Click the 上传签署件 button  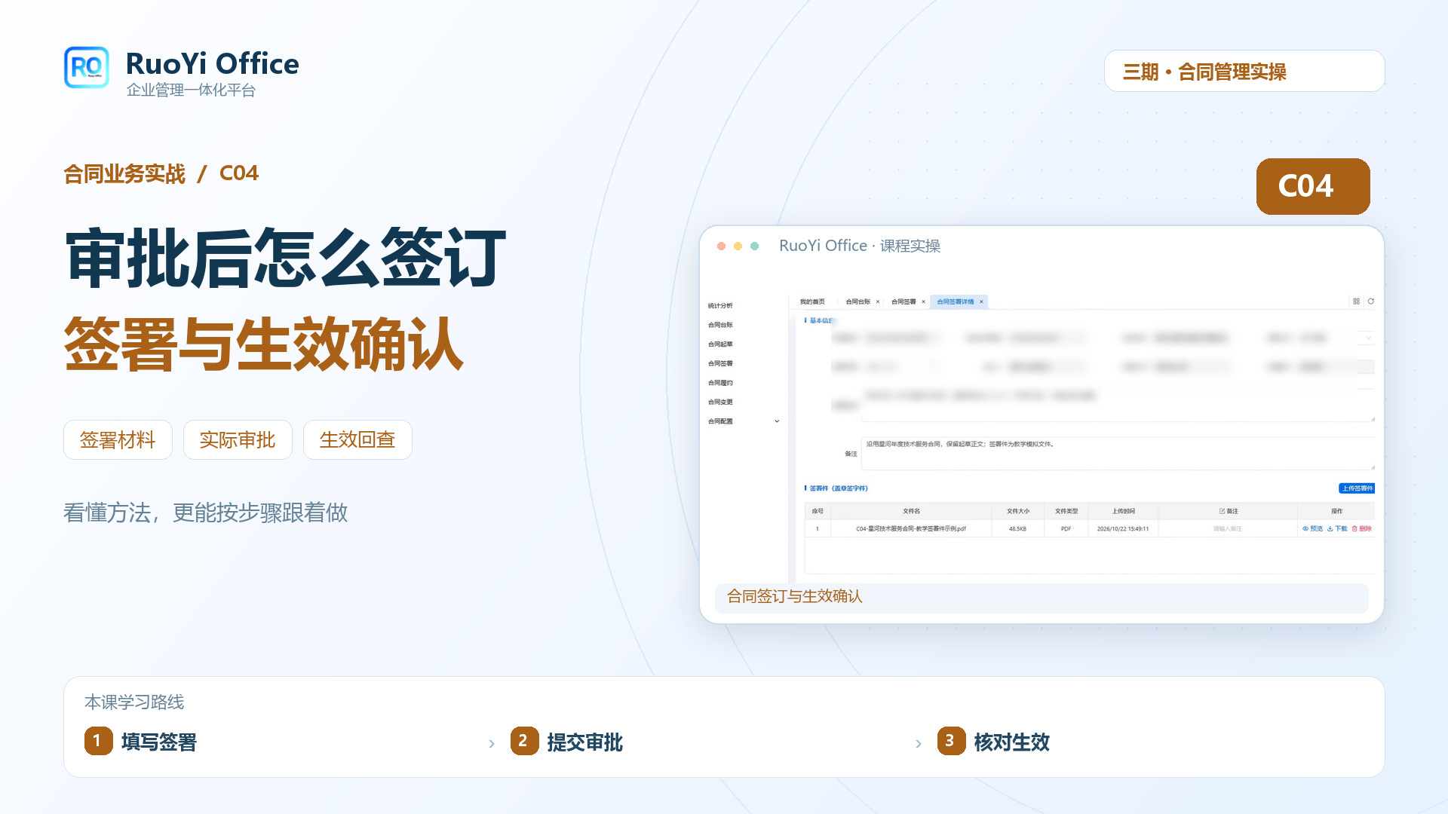coord(1357,488)
